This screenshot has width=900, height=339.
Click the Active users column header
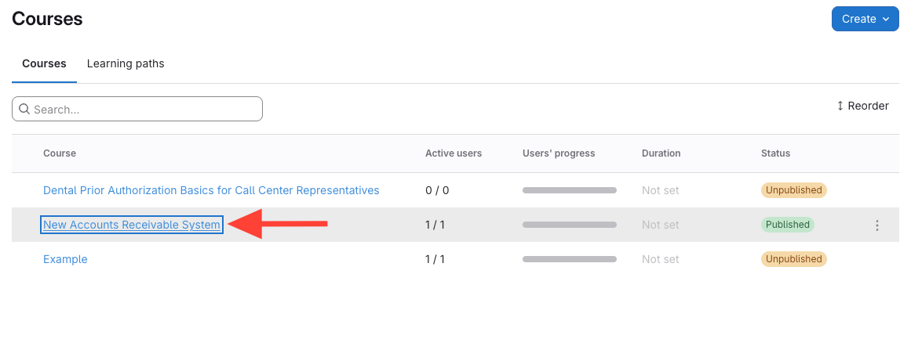click(x=454, y=153)
